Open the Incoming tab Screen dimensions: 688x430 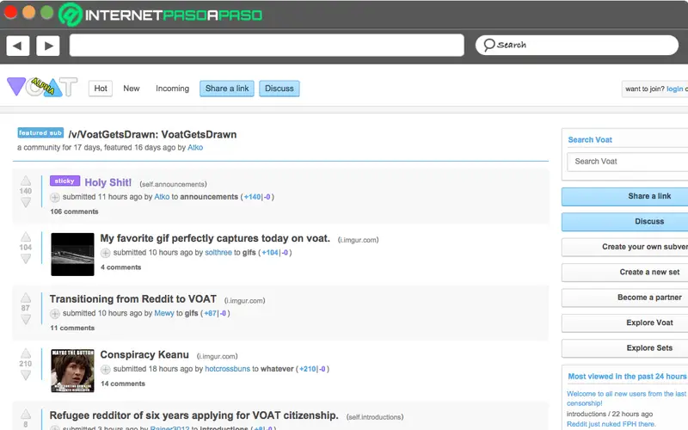[173, 89]
